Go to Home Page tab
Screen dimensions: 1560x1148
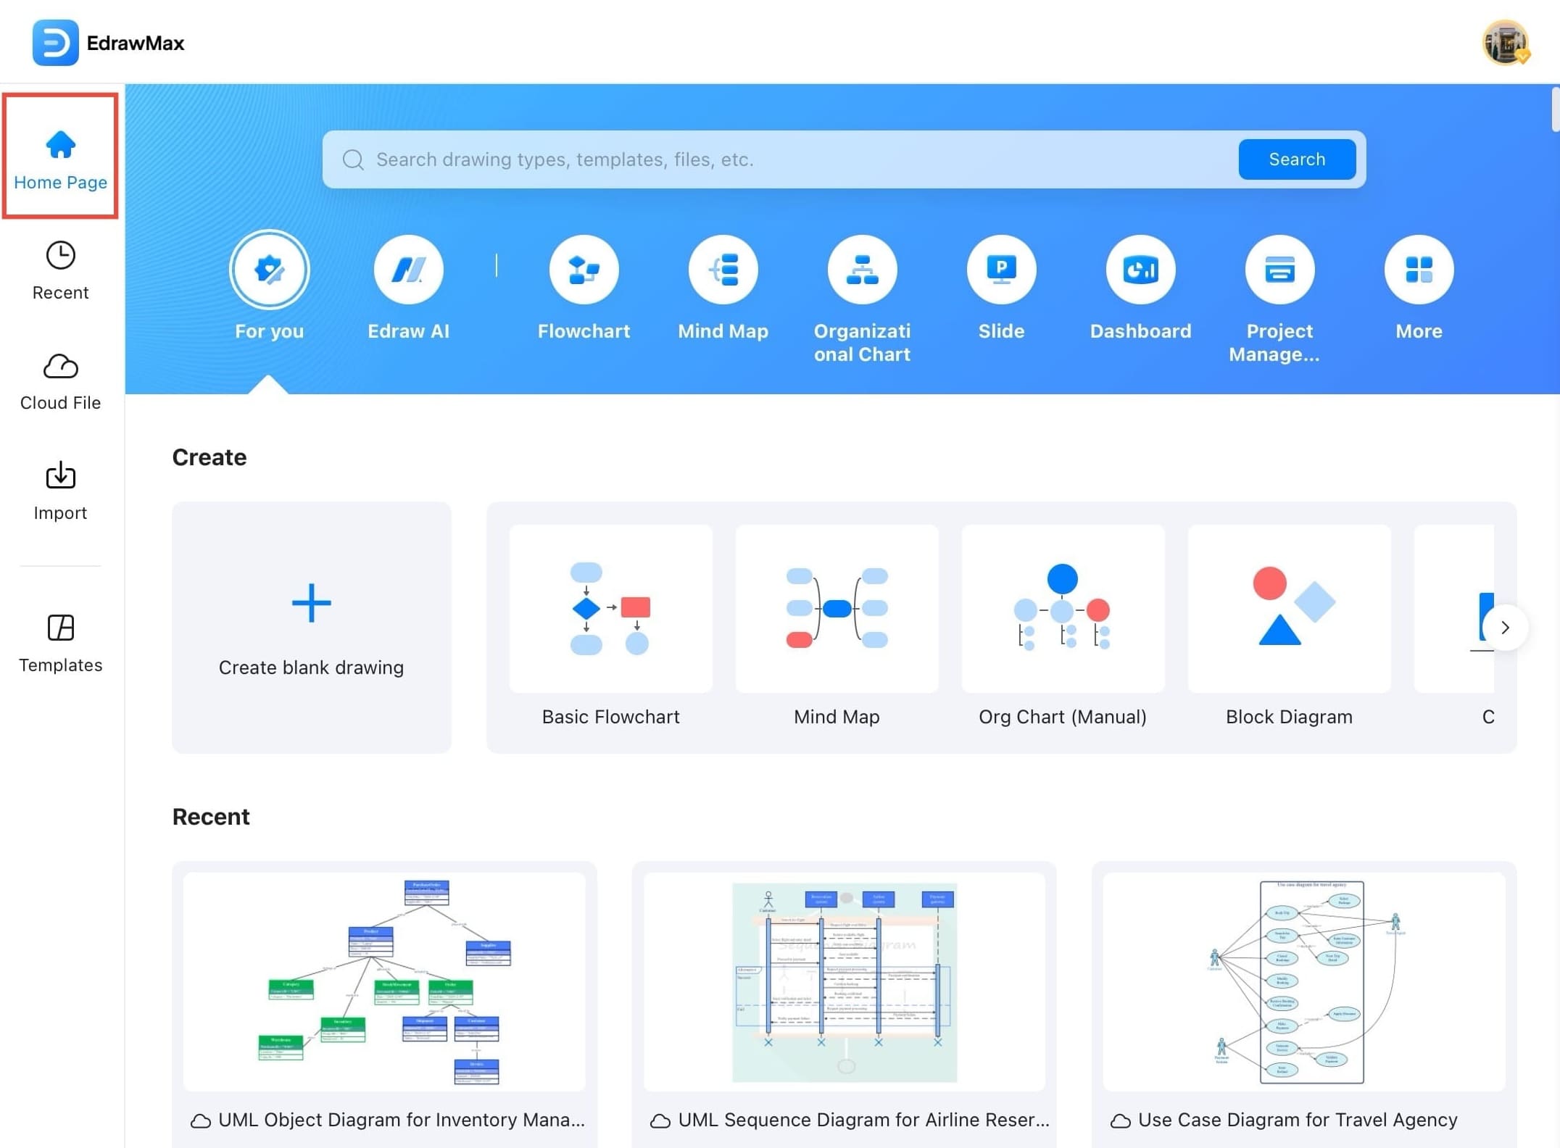[x=60, y=156]
